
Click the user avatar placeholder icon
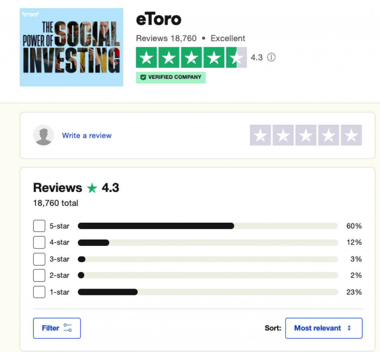(x=43, y=135)
